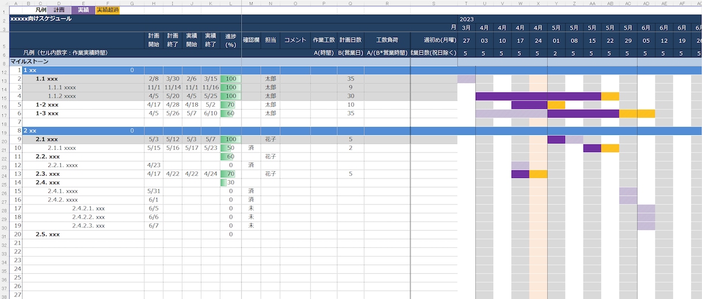The image size is (702, 299).
Task: Click the purple 実績 legend swatch
Action: tap(83, 10)
